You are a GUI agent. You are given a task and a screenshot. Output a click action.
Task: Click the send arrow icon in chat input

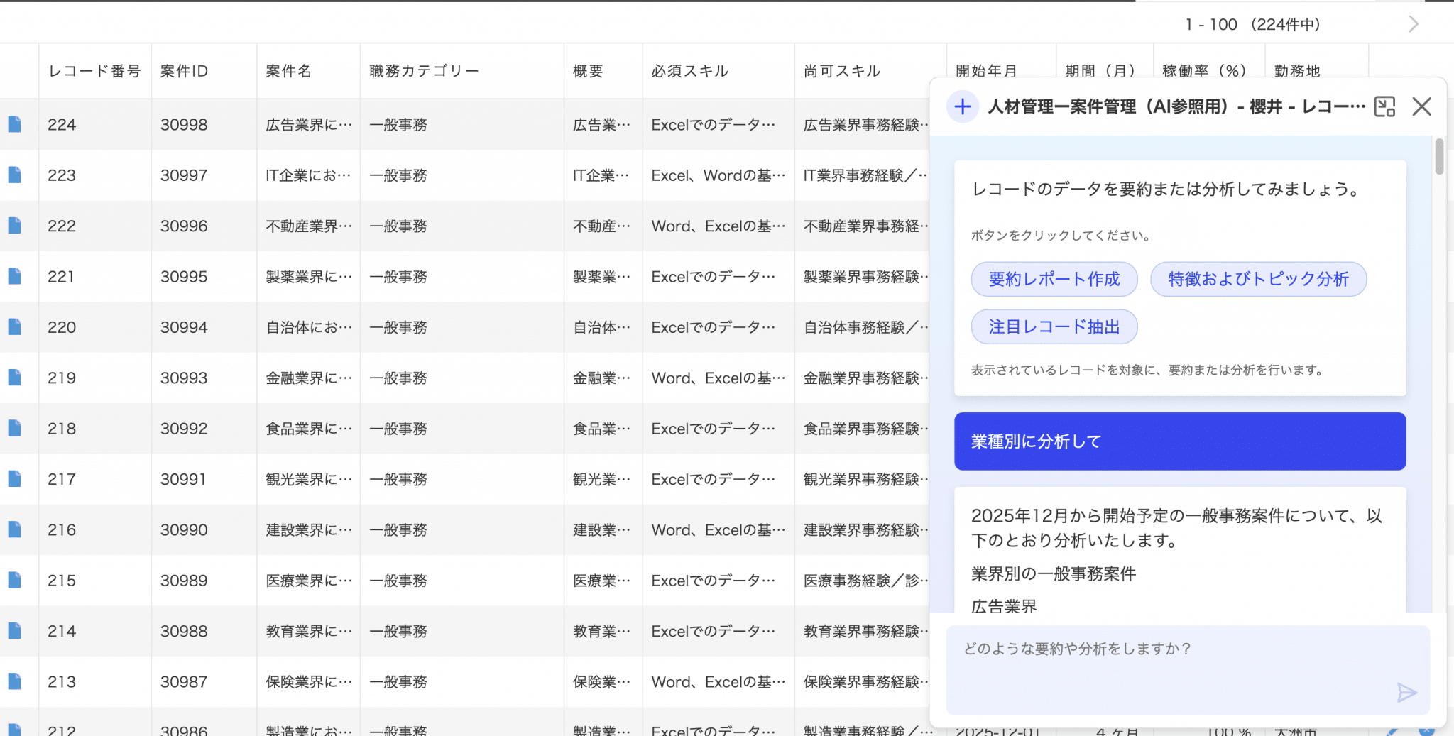[1406, 692]
